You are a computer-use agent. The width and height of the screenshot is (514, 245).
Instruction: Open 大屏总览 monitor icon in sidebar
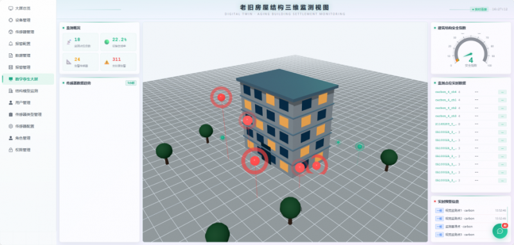(x=11, y=8)
